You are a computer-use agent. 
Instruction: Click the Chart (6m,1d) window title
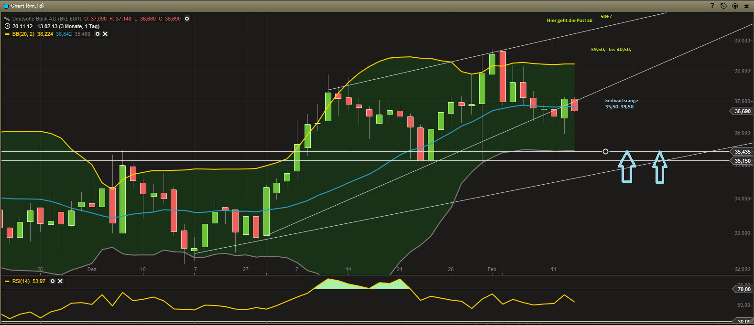pyautogui.click(x=27, y=6)
